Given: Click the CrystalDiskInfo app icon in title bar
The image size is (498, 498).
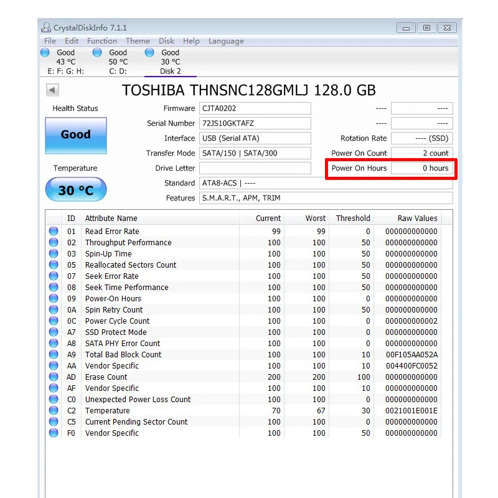Looking at the screenshot, I should coord(46,27).
